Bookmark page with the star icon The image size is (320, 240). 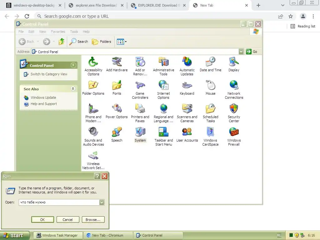point(291,16)
